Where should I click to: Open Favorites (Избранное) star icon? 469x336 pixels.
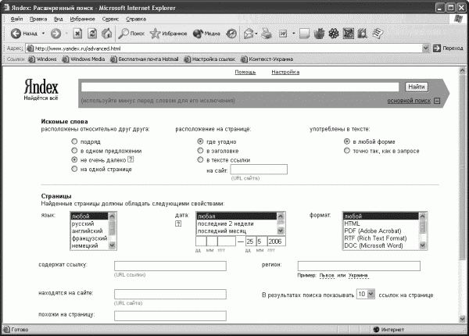155,34
